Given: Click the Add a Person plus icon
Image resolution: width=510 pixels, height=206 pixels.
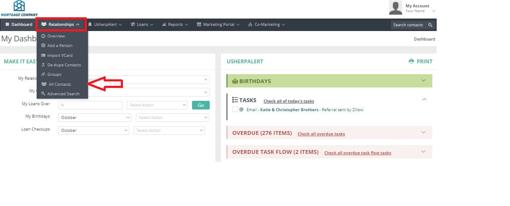Looking at the screenshot, I should pyautogui.click(x=43, y=46).
